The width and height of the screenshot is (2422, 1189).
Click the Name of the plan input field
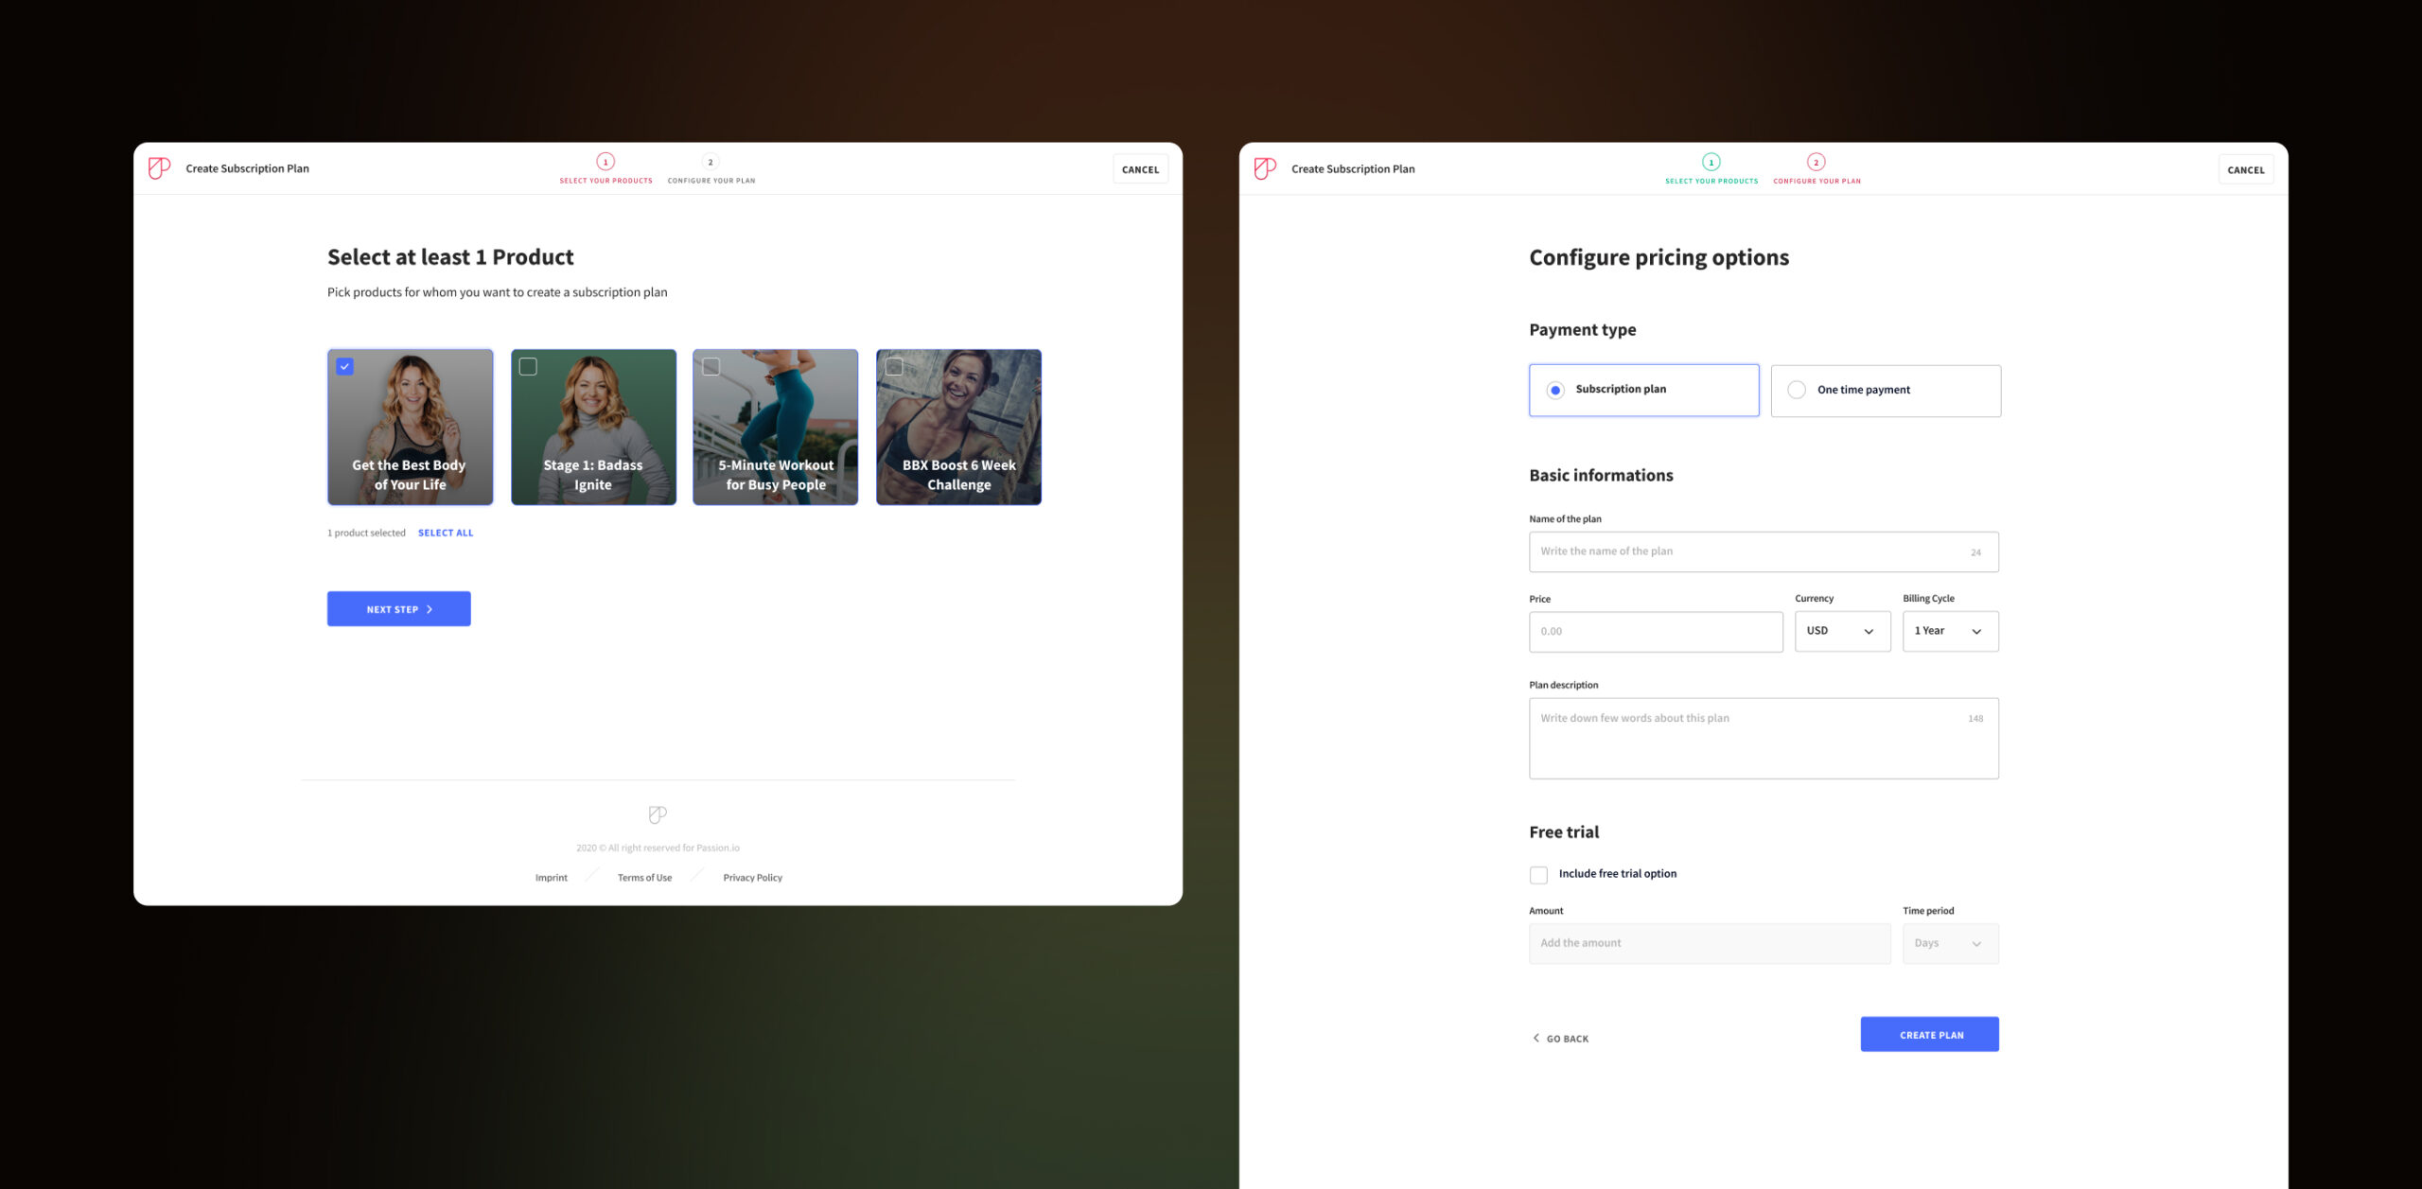tap(1764, 551)
